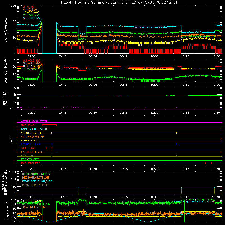Select the orange 6-12 keV legend label
Image resolution: width=225 pixels, height=225 pixels.
(x=30, y=10)
